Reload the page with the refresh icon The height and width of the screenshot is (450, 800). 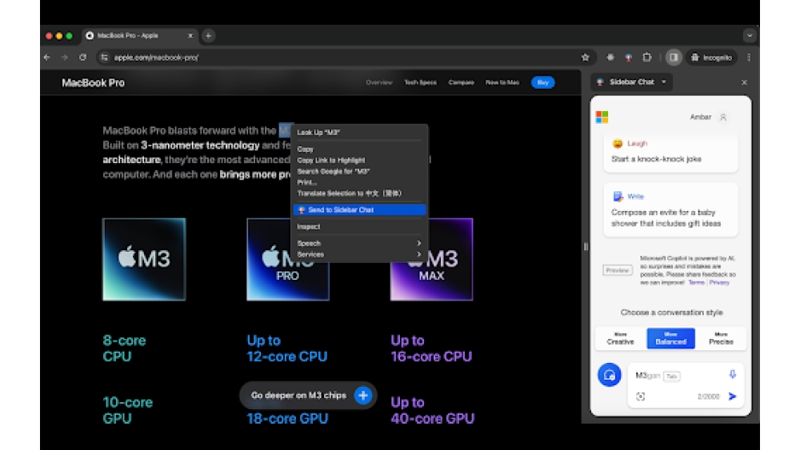click(82, 58)
